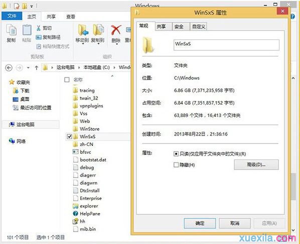This screenshot has height=244, width=300.
Task: Uncheck the WinSxS folder checkbox
Action: (70, 136)
